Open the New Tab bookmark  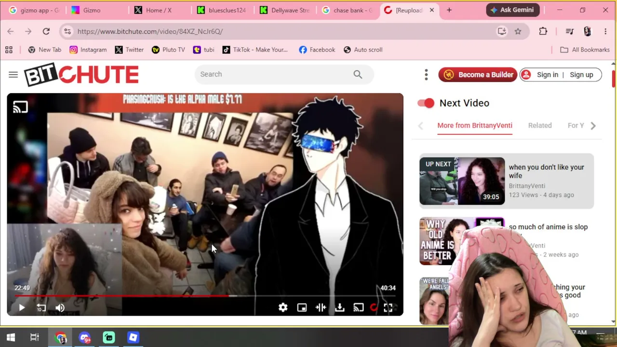45,50
